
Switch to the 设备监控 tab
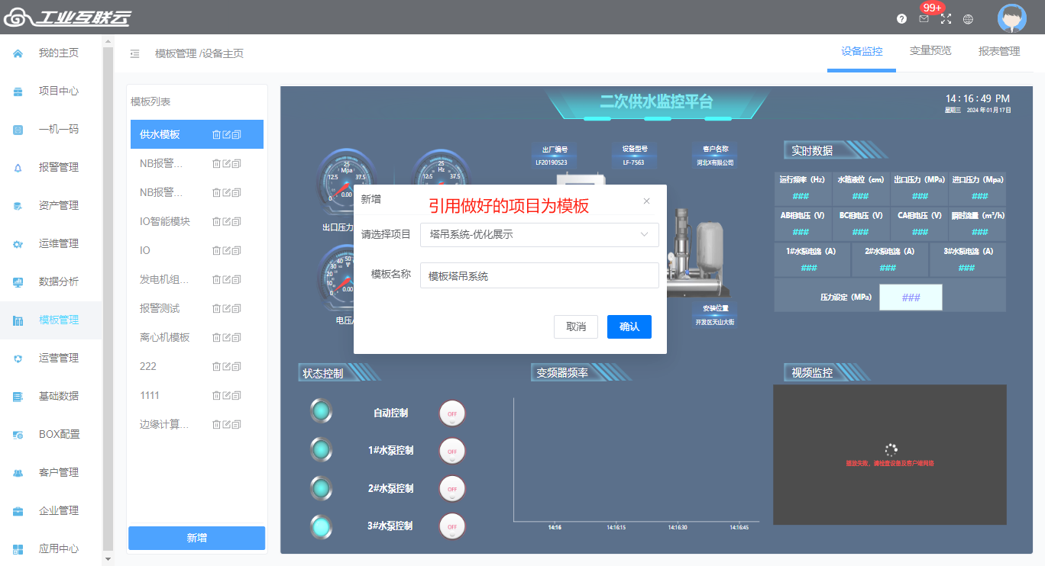pos(862,51)
